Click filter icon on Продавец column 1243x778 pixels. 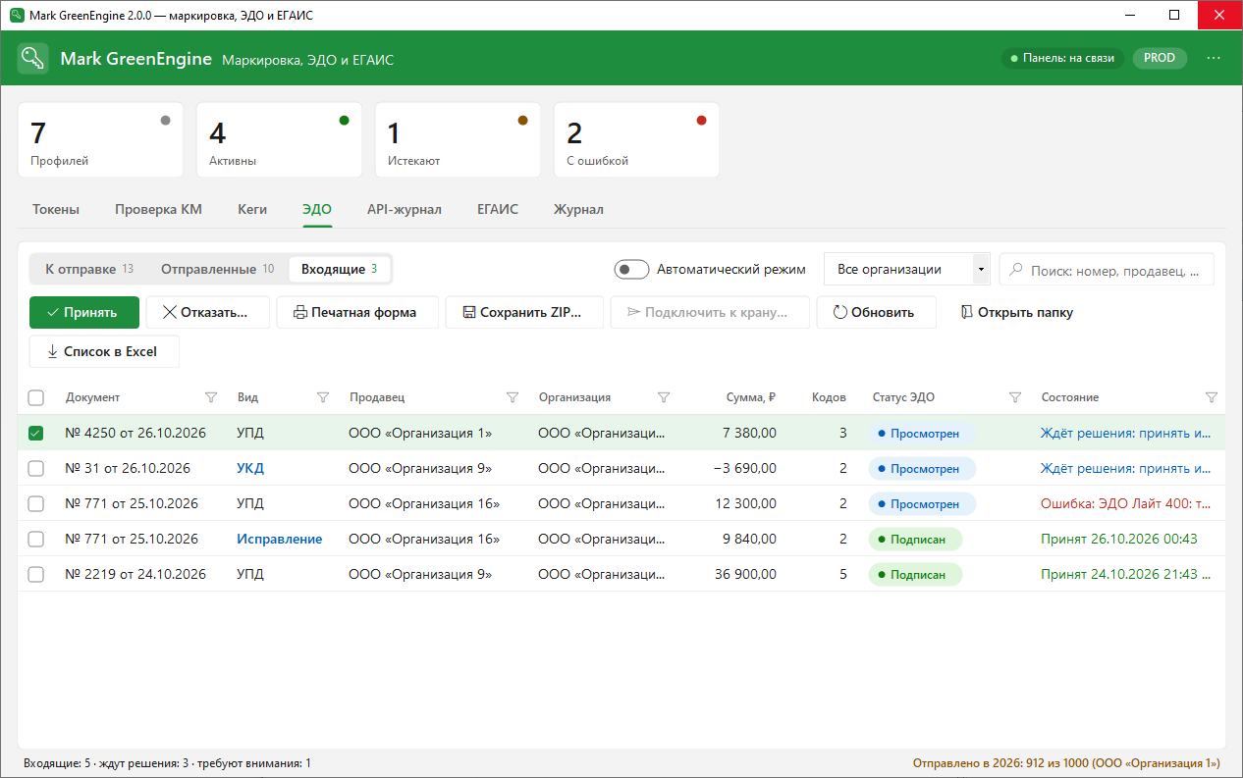[x=512, y=397]
